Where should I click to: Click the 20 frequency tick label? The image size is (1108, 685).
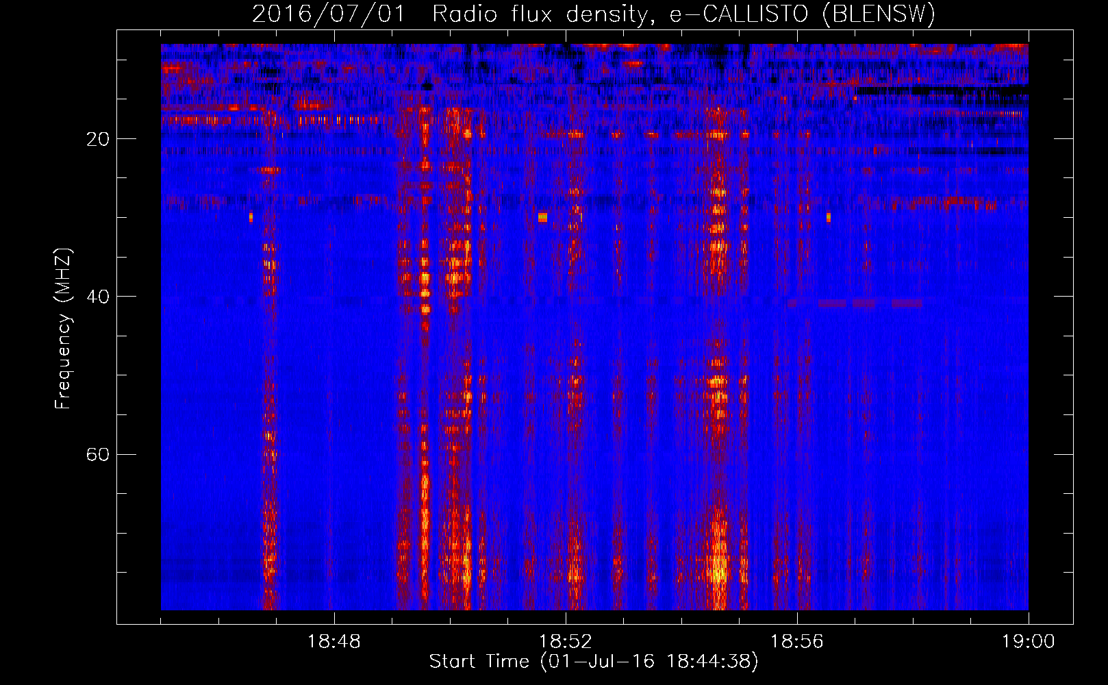pos(98,139)
